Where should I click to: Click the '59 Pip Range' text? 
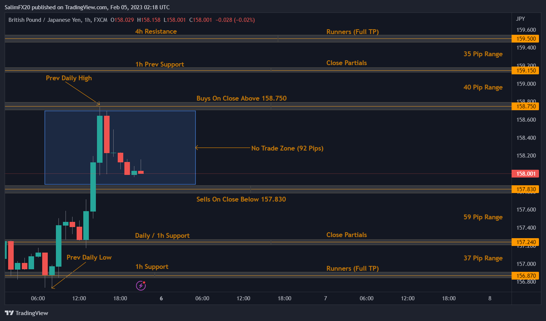pyautogui.click(x=483, y=217)
